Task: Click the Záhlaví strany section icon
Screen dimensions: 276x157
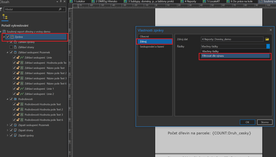Action: (x=15, y=47)
